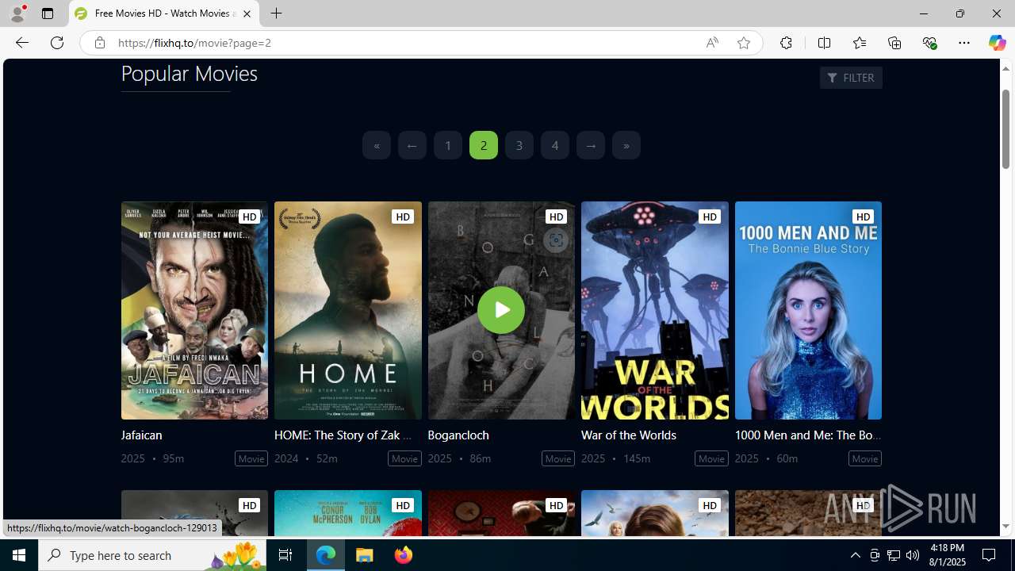Click 1000 Men and Me title link
The width and height of the screenshot is (1015, 571).
(808, 435)
